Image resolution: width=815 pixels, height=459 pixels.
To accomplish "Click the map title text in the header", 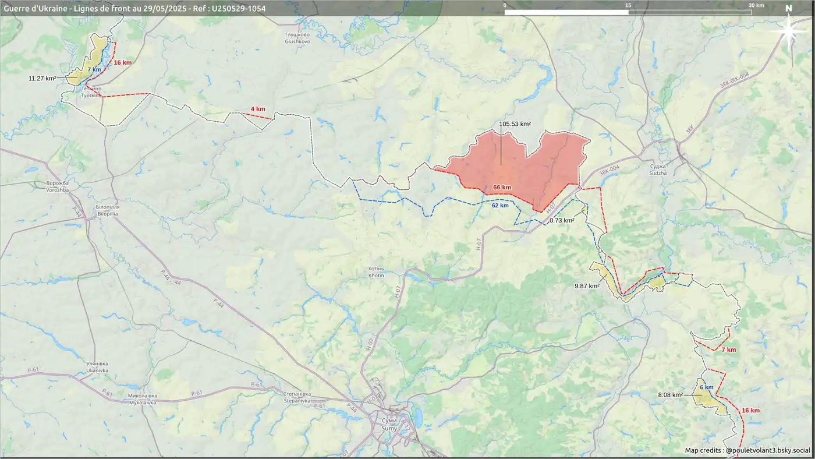I will tap(134, 8).
